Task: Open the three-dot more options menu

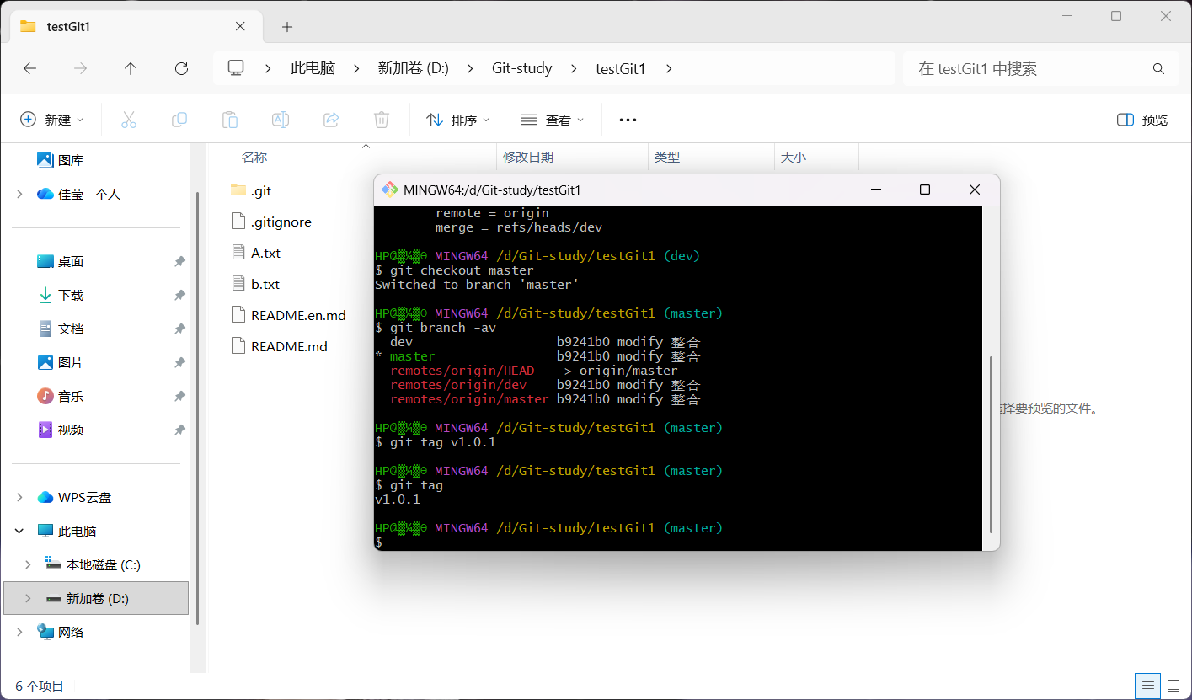Action: (628, 120)
